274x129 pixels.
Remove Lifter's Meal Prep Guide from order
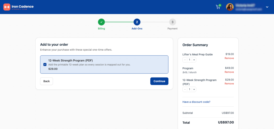coord(229,58)
